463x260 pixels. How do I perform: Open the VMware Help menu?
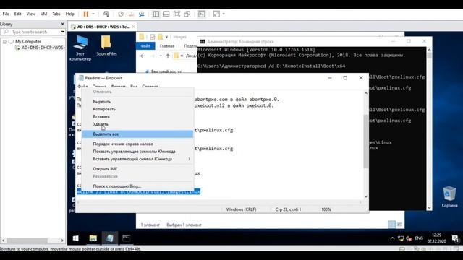click(x=69, y=14)
